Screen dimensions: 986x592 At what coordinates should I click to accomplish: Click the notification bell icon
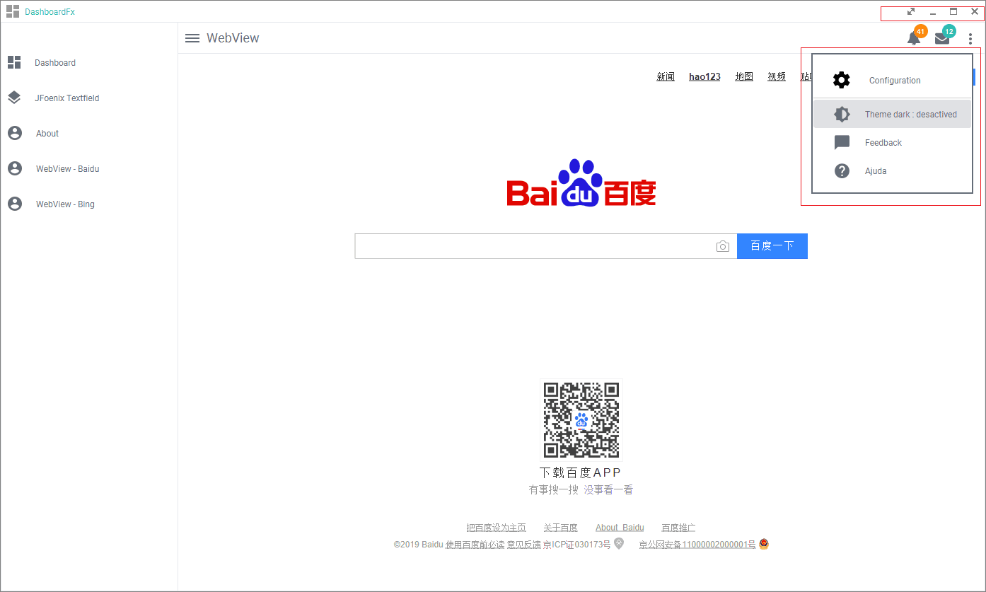(x=914, y=39)
